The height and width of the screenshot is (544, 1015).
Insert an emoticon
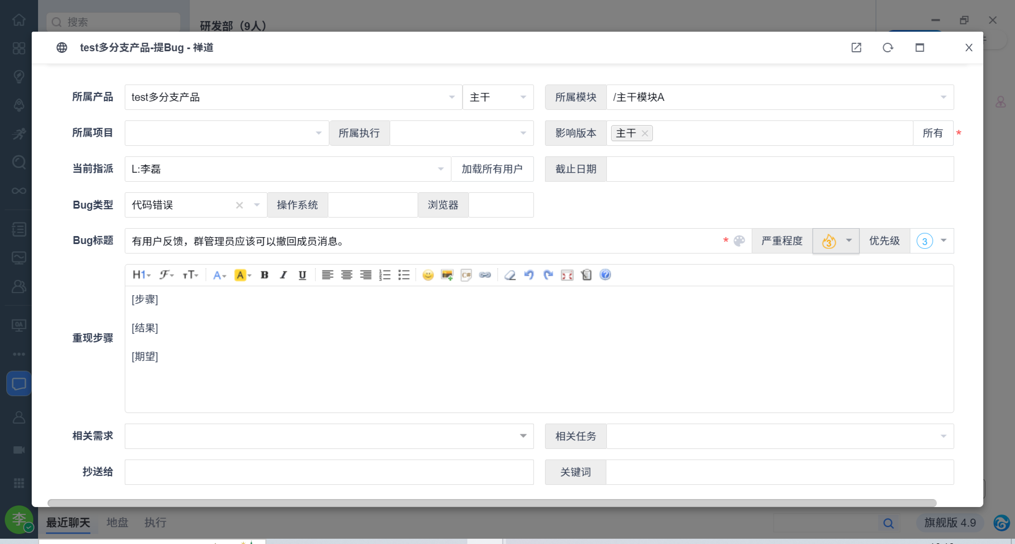tap(428, 275)
